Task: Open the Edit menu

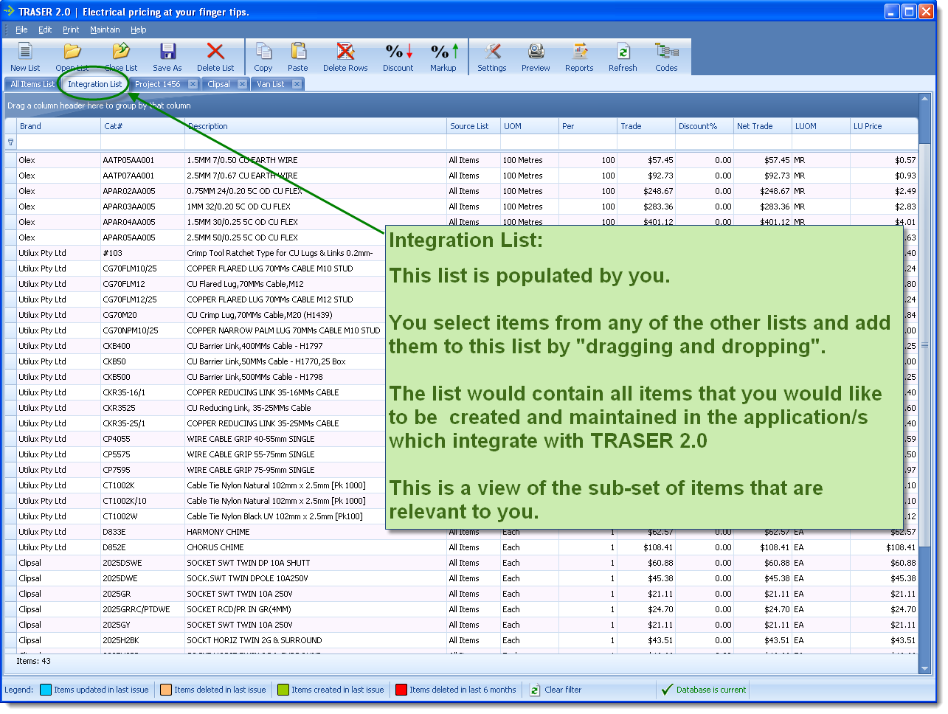Action: (x=45, y=30)
